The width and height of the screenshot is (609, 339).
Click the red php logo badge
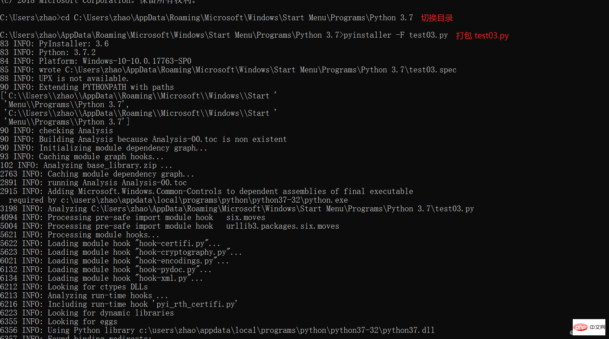click(580, 327)
